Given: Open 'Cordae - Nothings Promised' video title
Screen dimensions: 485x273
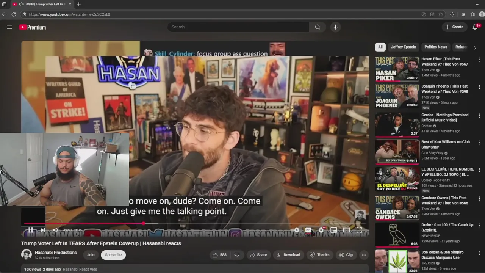Looking at the screenshot, I should 445,118.
